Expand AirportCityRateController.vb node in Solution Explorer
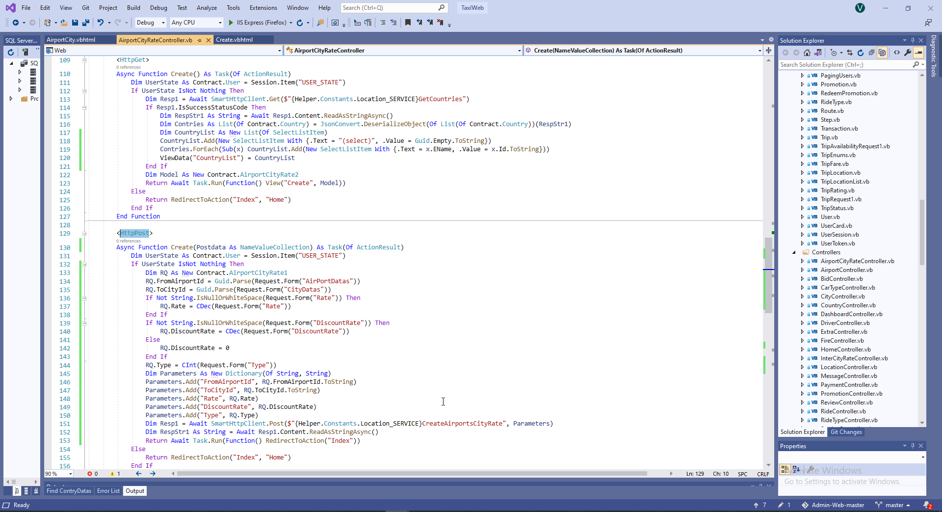Screen dimensions: 942x512 pos(802,261)
